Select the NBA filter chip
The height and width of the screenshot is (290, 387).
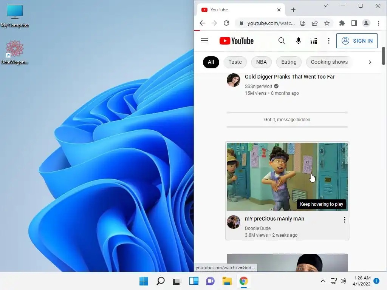(262, 62)
